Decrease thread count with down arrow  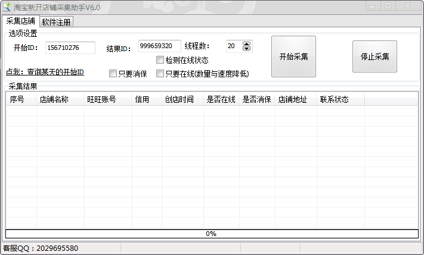click(x=246, y=49)
